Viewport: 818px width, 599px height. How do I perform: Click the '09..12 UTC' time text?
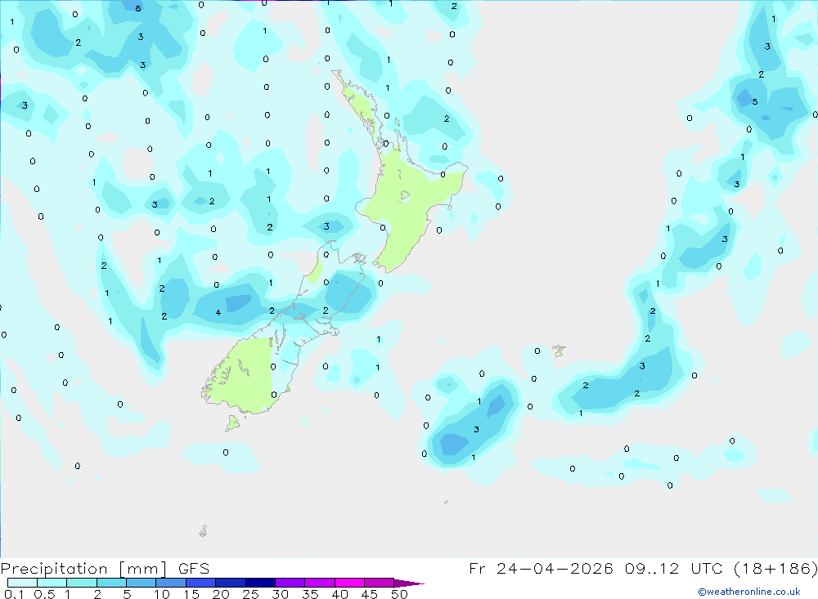pos(673,568)
